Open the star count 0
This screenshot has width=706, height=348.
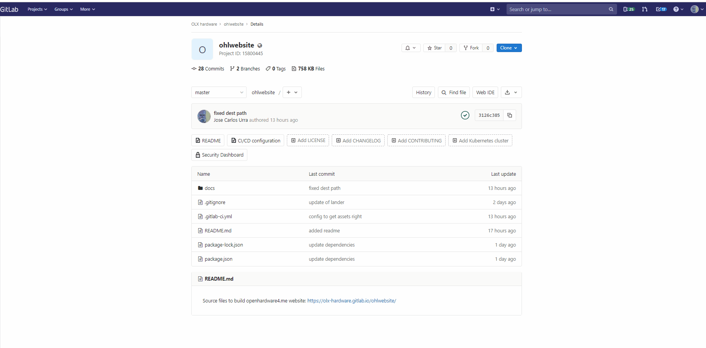coord(451,48)
